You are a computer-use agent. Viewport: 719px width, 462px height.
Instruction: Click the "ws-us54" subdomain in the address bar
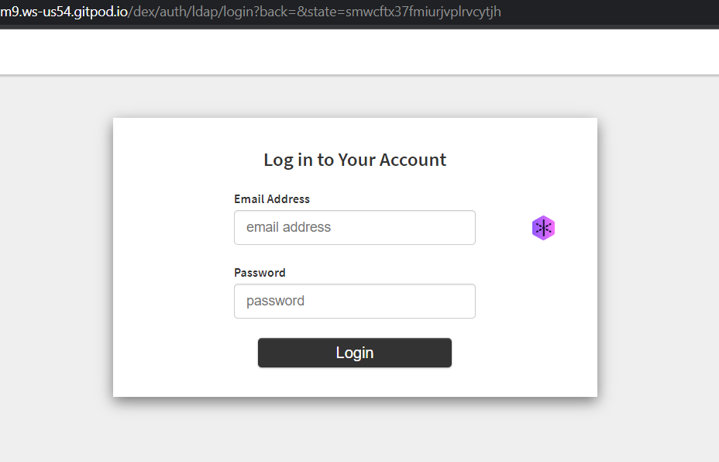click(45, 12)
